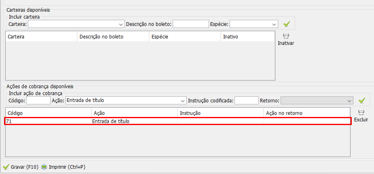The width and height of the screenshot is (374, 174).
Task: Focus the Código input field
Action: [38, 100]
